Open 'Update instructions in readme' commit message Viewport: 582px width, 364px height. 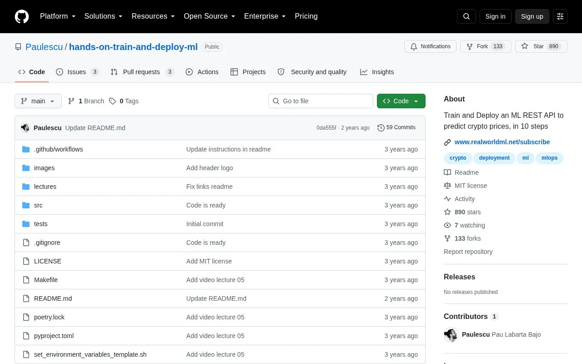(x=228, y=149)
